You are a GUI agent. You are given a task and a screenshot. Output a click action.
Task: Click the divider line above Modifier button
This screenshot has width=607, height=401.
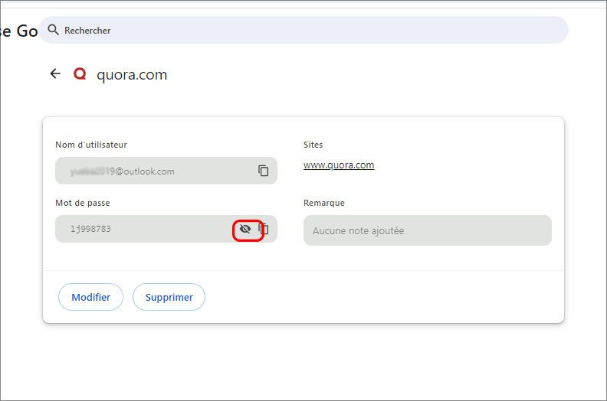point(303,270)
